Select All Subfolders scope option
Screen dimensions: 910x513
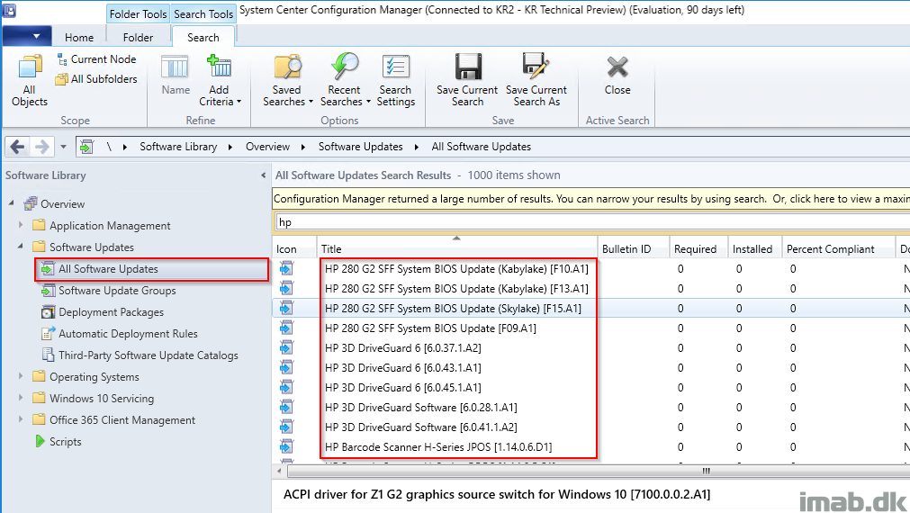[96, 79]
